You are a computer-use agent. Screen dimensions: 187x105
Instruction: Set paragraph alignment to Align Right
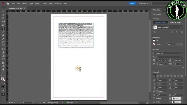click(161, 76)
